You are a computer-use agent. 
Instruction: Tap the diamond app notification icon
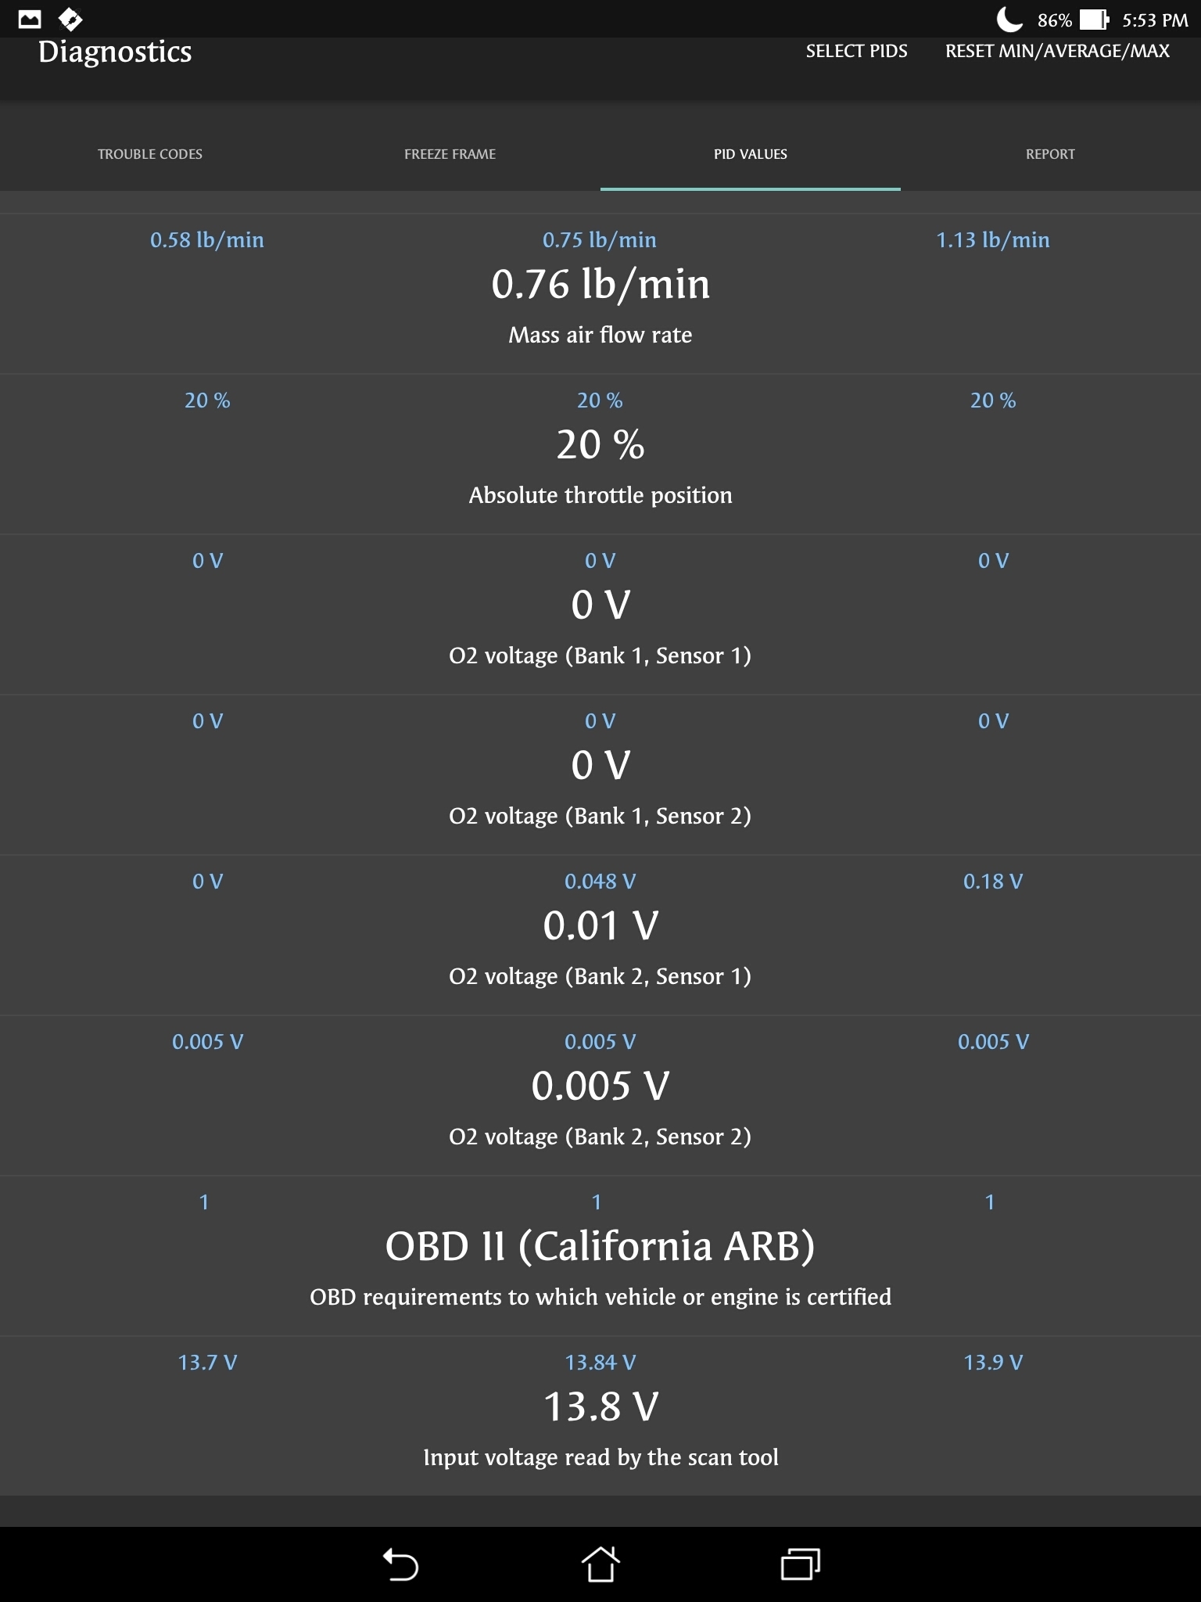[70, 19]
